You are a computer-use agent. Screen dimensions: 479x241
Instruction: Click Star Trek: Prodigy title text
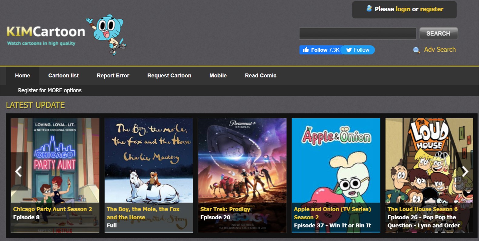225,209
